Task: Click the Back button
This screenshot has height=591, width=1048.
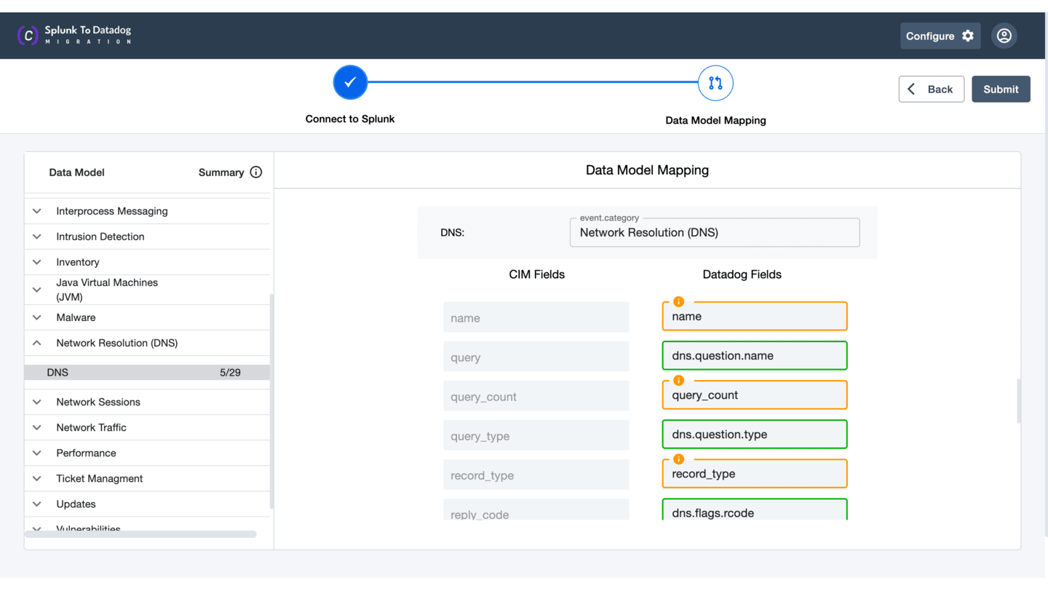Action: [x=932, y=89]
